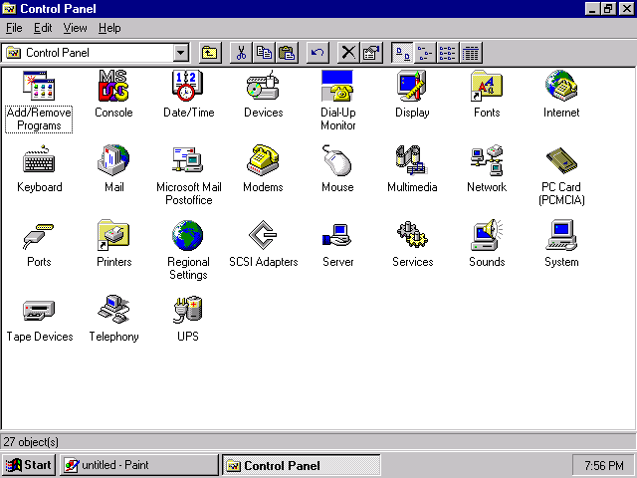Image resolution: width=637 pixels, height=478 pixels.
Task: Select the Modems icon
Action: pos(263,160)
